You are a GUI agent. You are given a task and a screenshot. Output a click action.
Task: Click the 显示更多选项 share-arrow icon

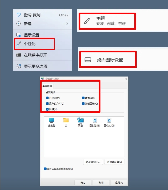coord(18,66)
